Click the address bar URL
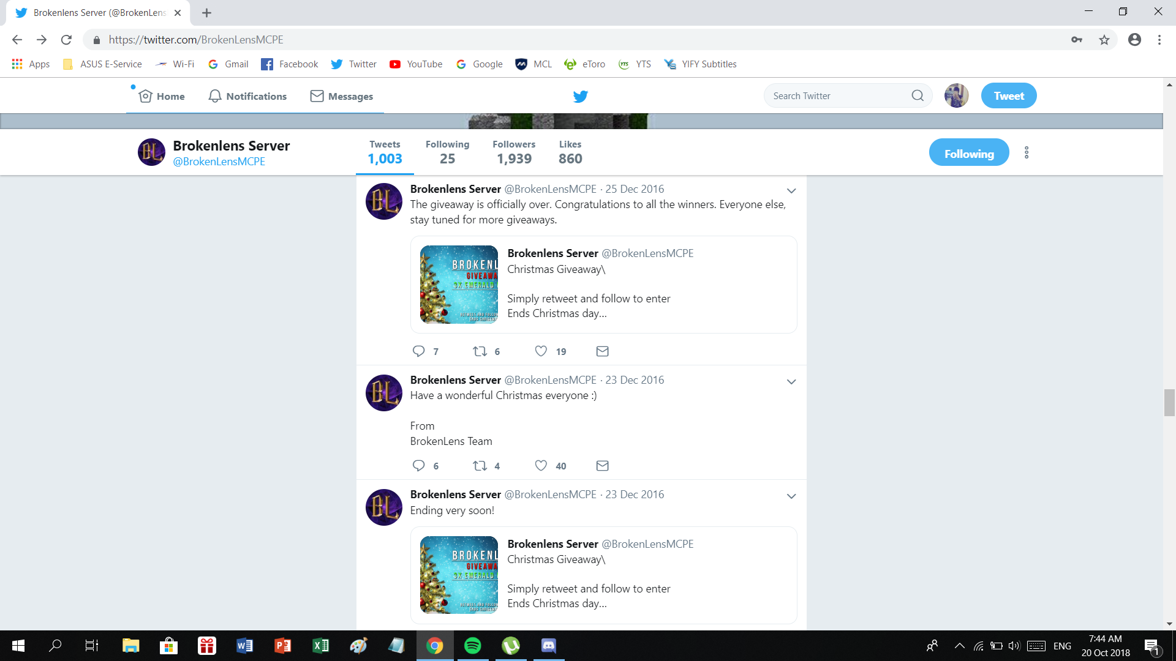The width and height of the screenshot is (1176, 661). coord(196,40)
